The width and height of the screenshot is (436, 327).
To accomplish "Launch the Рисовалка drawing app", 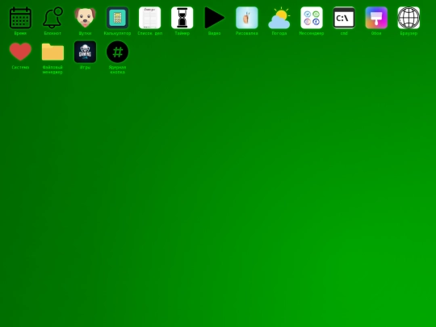I will [x=247, y=18].
